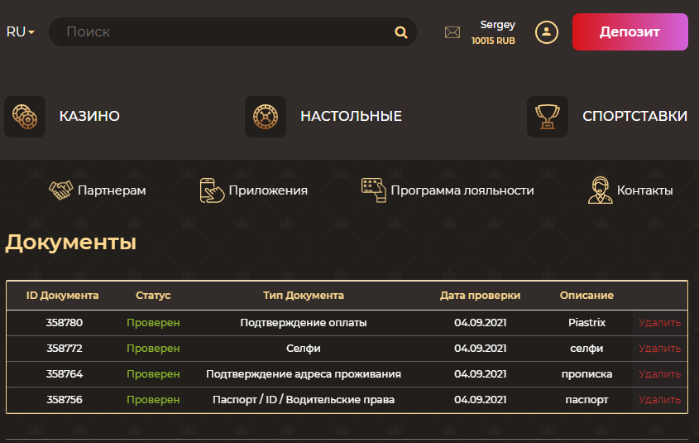The width and height of the screenshot is (699, 443).
Task: Delete document 358780 via Удалить
Action: coord(659,323)
